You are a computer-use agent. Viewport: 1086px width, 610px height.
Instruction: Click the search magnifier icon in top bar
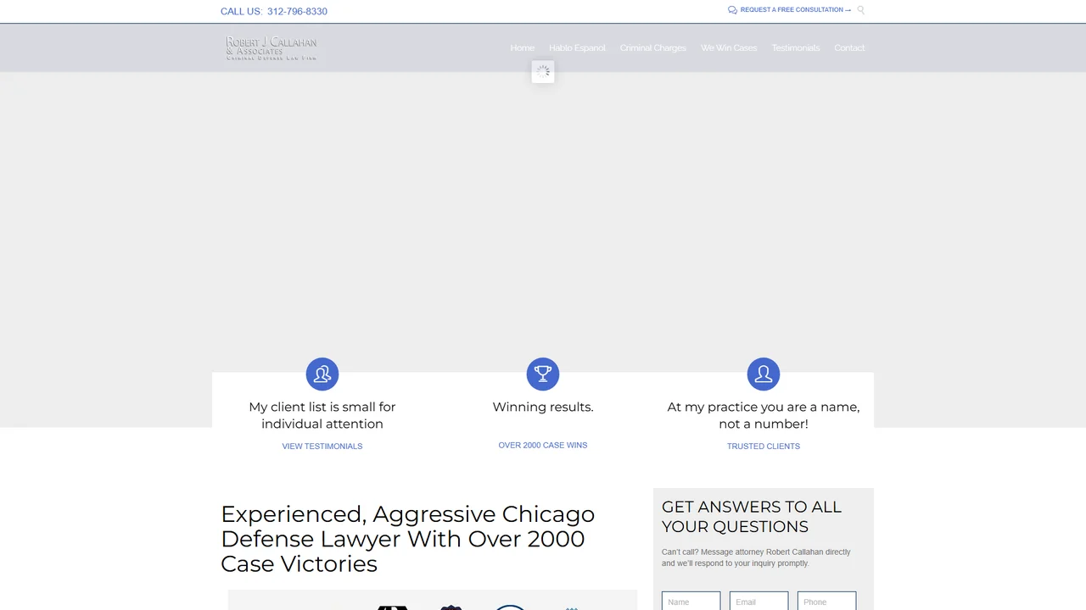[861, 10]
